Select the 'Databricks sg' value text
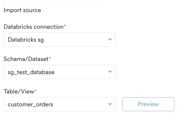The height and width of the screenshot is (116, 189). point(26,40)
